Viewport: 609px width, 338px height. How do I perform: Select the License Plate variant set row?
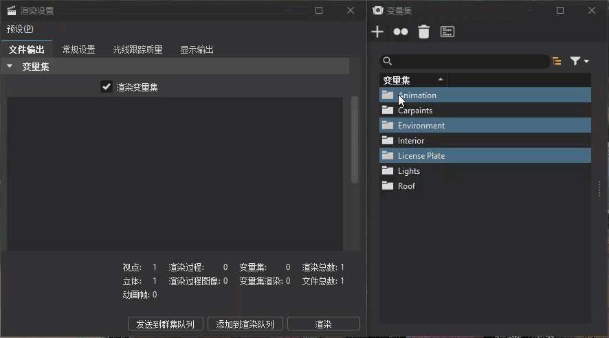tap(485, 156)
